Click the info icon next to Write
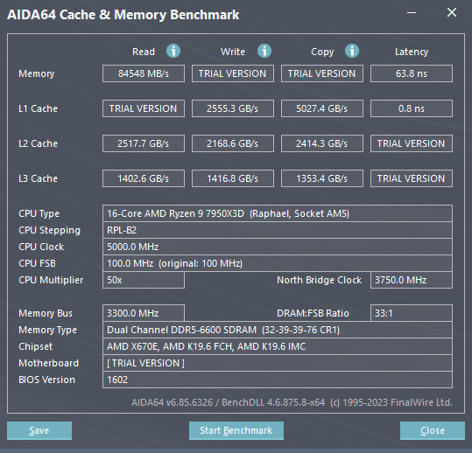Screen dimensions: 472x453 pyautogui.click(x=264, y=51)
